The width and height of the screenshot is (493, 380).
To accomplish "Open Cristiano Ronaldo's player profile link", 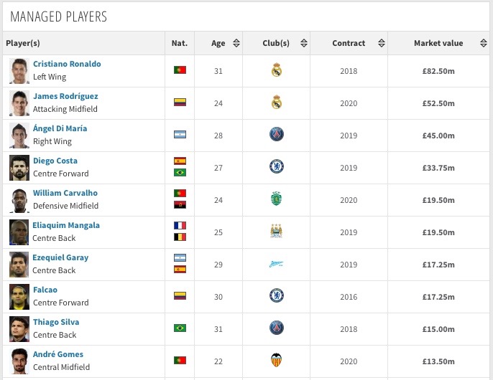I will pos(67,64).
